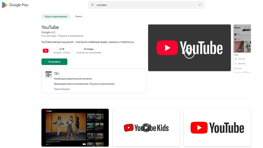This screenshot has width=263, height=148.
Task: Click the 12+ age rating badge
Action: (x=48, y=74)
